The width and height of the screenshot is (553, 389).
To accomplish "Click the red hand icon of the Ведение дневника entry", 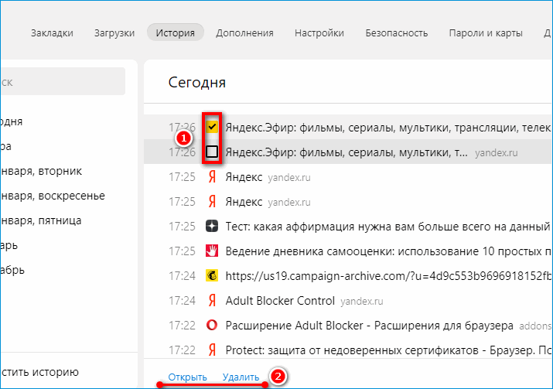I will coord(212,251).
